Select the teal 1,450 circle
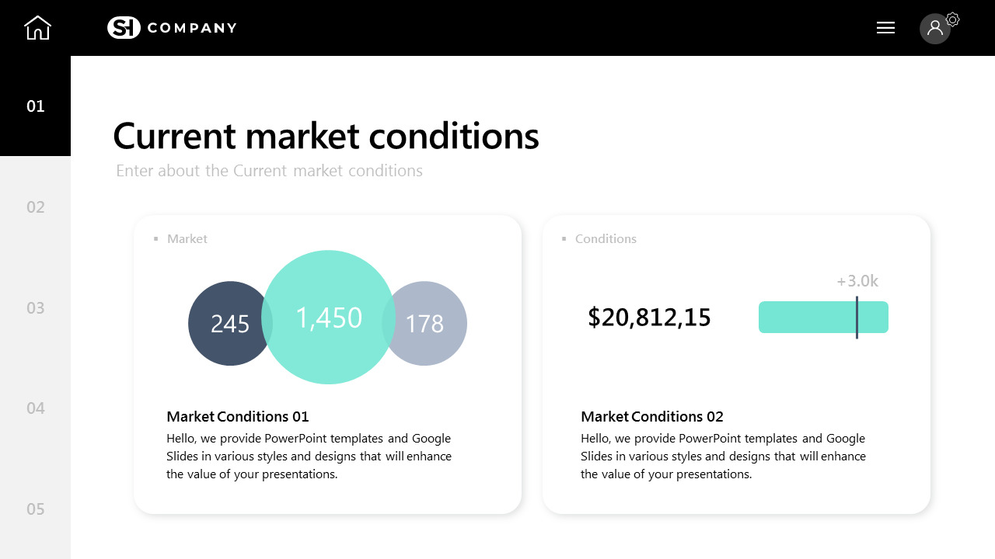This screenshot has width=995, height=559. pyautogui.click(x=329, y=317)
